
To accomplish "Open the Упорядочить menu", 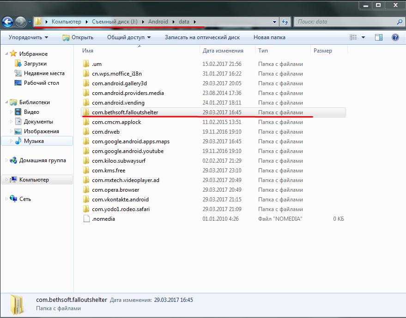I will pyautogui.click(x=28, y=37).
